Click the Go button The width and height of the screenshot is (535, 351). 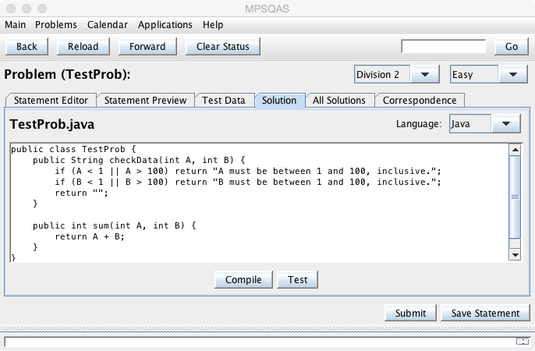coord(511,46)
